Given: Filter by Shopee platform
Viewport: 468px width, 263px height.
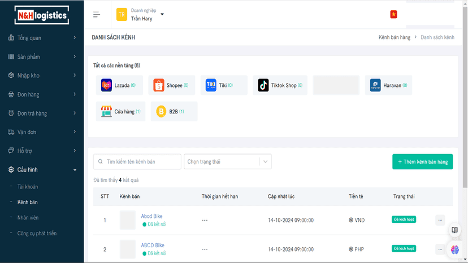Looking at the screenshot, I should (x=172, y=85).
